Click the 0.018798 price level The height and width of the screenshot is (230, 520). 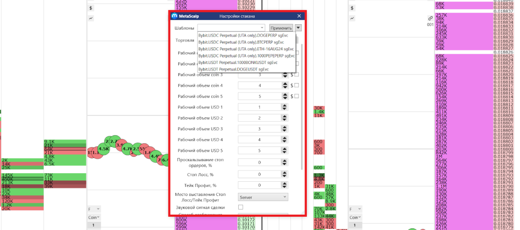pyautogui.click(x=504, y=156)
